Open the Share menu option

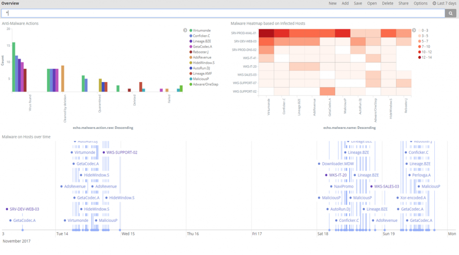click(403, 3)
